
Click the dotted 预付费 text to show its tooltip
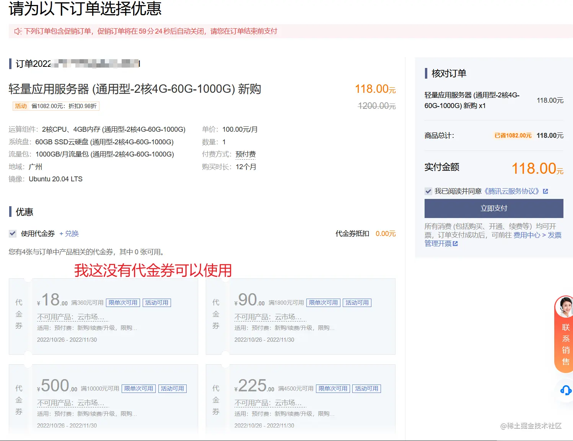246,154
